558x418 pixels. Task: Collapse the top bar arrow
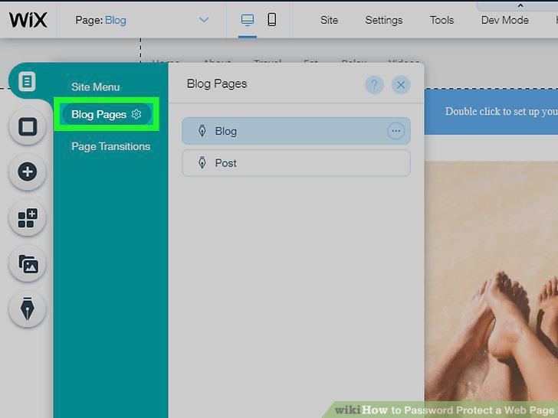pos(520,5)
